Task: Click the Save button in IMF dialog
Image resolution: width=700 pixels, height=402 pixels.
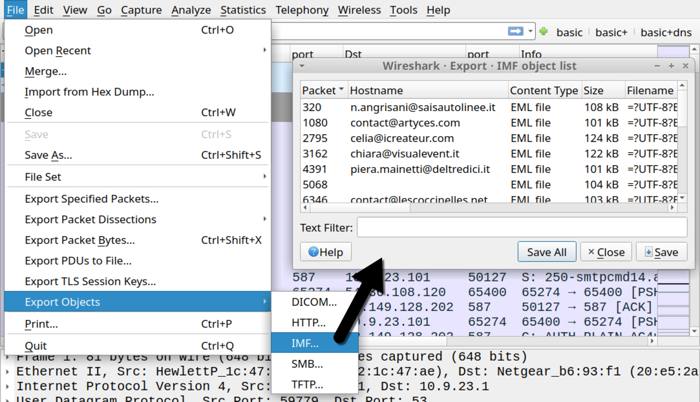Action: tap(662, 252)
